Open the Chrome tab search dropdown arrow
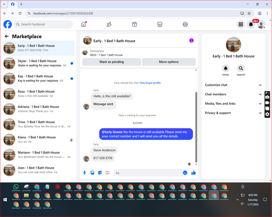The width and height of the screenshot is (272, 217). 4,4
